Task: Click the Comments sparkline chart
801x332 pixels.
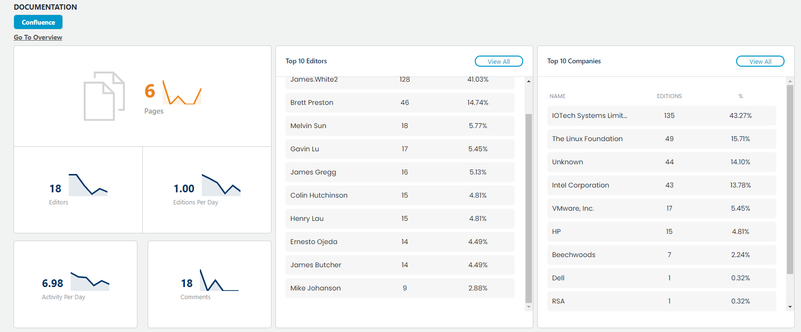Action: tap(219, 280)
